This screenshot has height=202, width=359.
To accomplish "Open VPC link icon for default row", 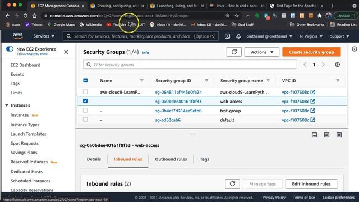I will [x=313, y=120].
